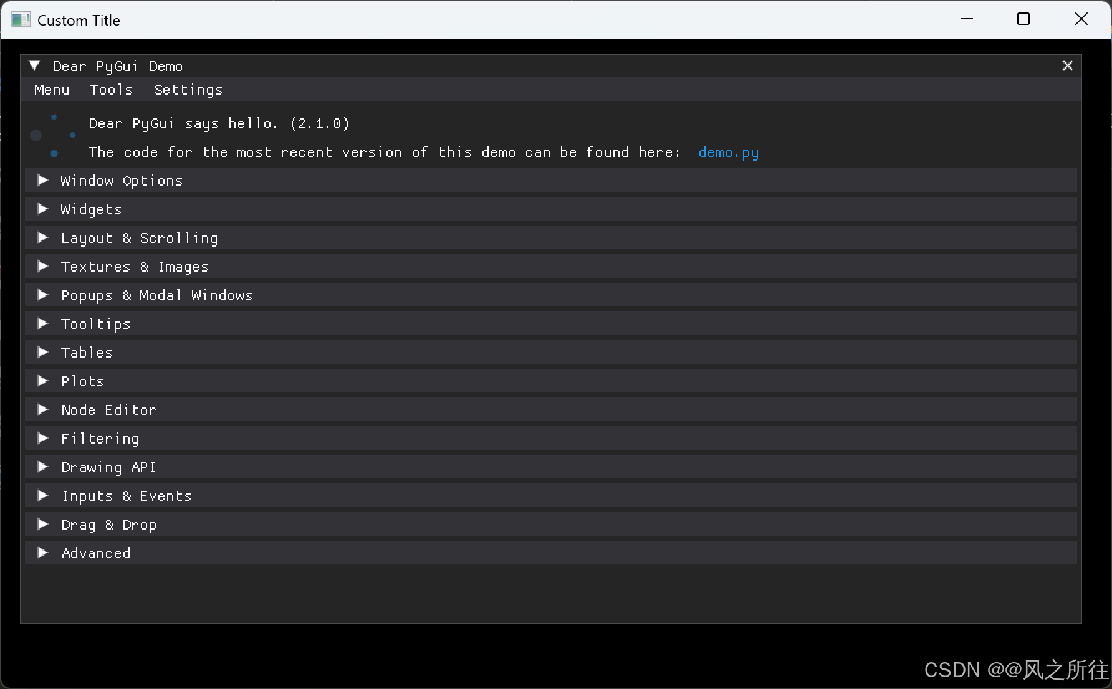
Task: Expand the Widgets section arrow
Action: (x=42, y=209)
